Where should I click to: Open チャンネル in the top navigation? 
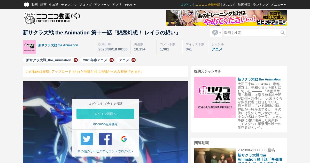69,5
